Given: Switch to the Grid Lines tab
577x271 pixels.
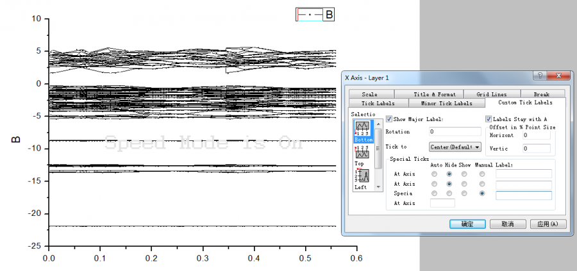Looking at the screenshot, I should tap(491, 94).
